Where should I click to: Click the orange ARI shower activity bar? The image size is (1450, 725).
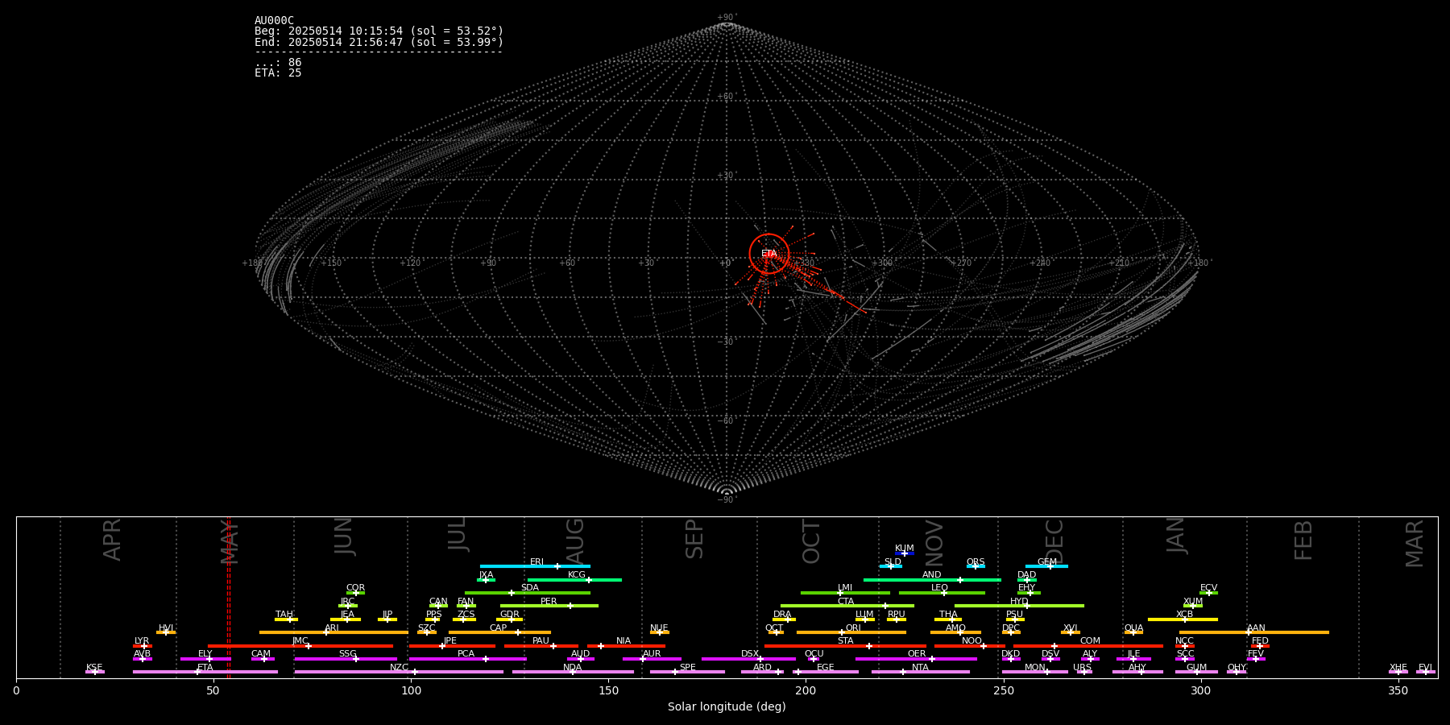333,632
